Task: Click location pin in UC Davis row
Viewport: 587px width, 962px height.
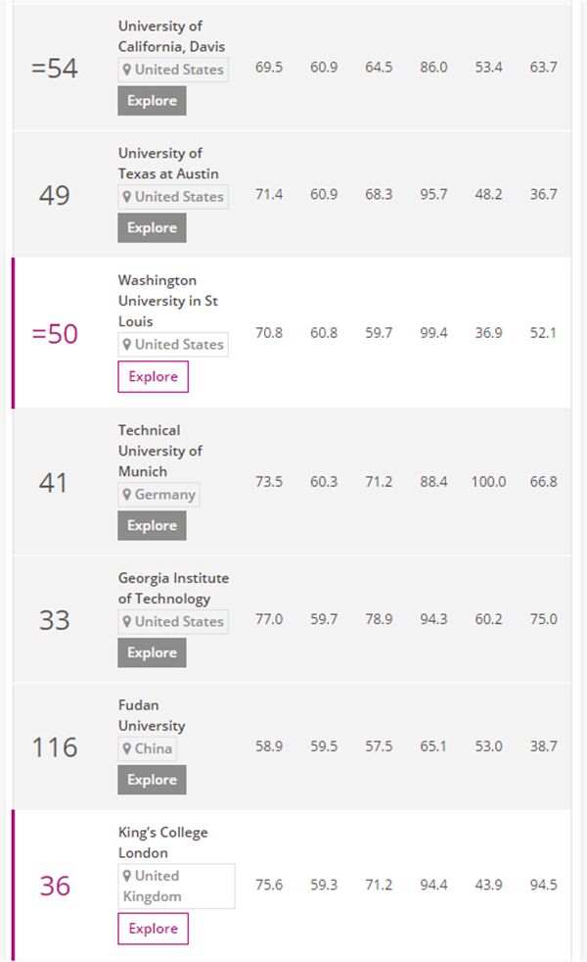Action: [127, 70]
